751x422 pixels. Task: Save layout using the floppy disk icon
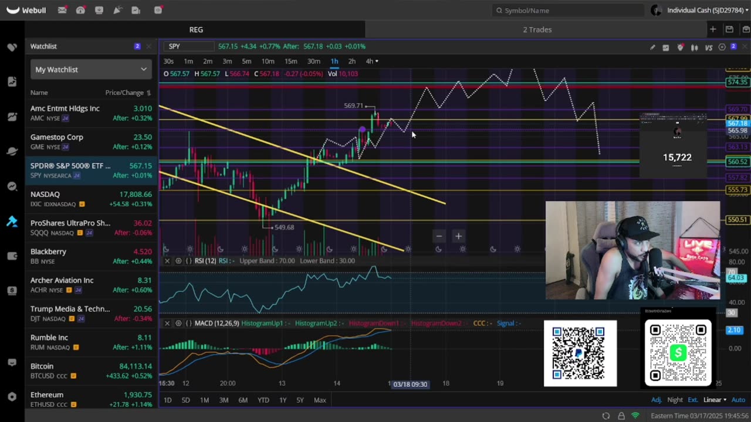[729, 29]
